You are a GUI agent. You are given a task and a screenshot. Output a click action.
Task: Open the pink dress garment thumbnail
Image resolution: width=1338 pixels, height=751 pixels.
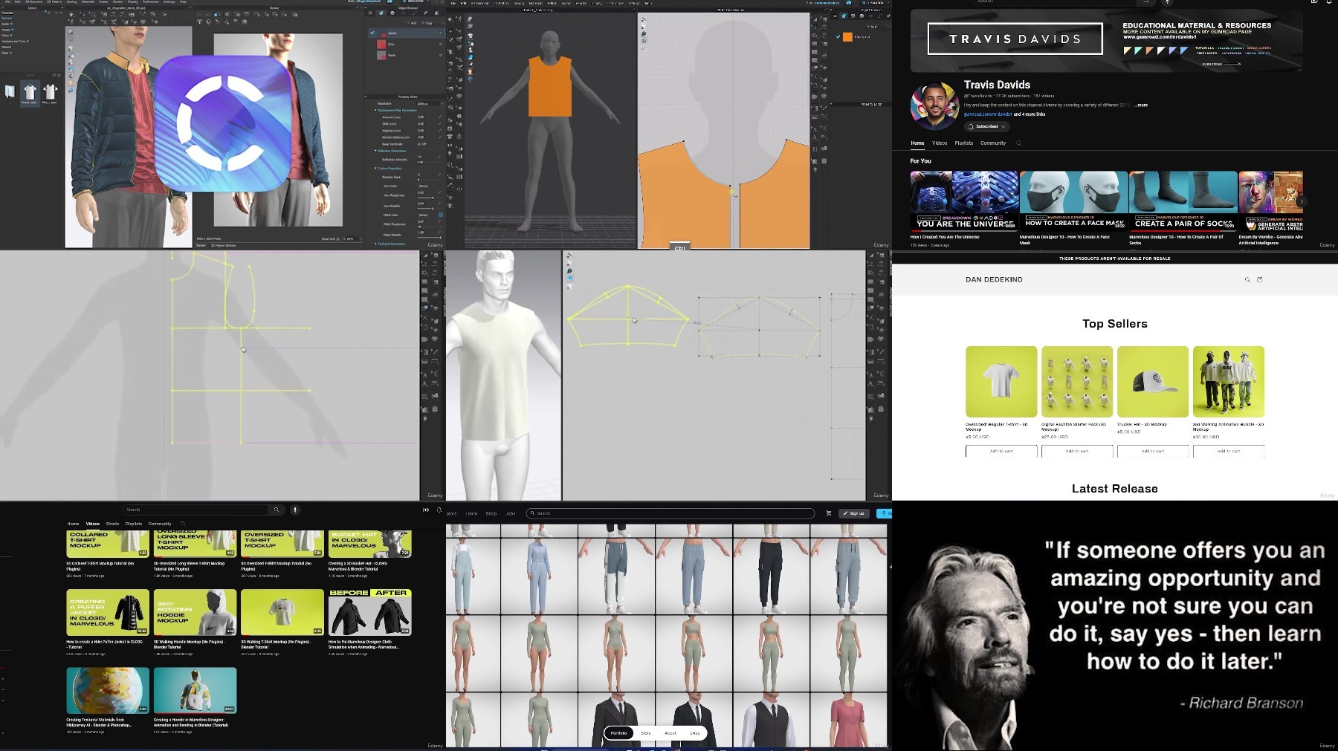tap(849, 720)
